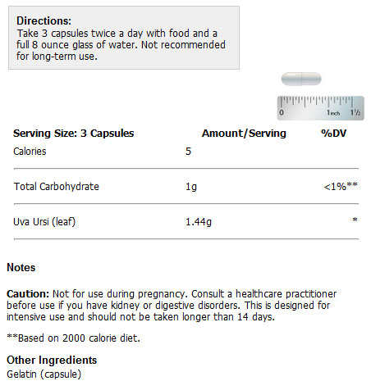Image resolution: width=371 pixels, height=381 pixels.
Task: Select the Total Carbohydrate row label
Action: [57, 187]
